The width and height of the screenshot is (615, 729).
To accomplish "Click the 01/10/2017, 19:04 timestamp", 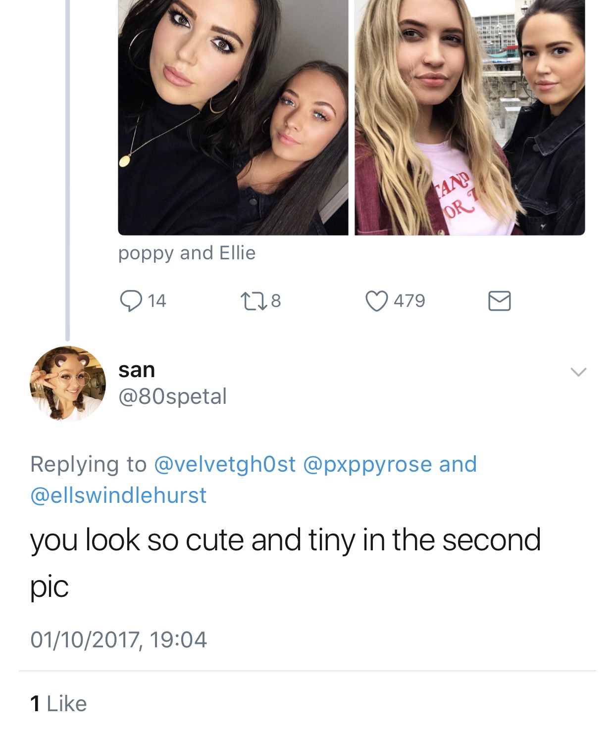I will [118, 639].
